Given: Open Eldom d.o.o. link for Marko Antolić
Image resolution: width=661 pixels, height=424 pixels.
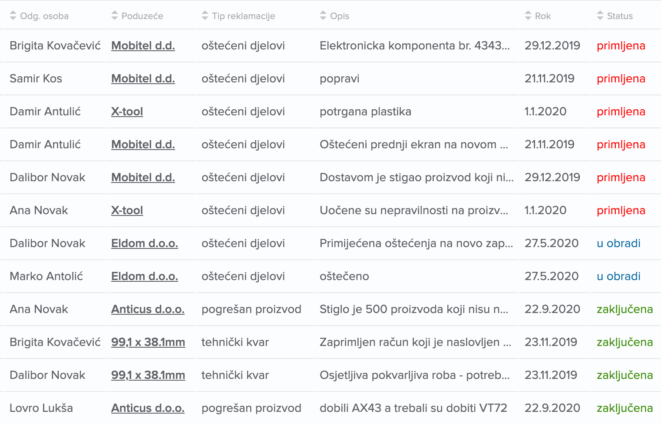Looking at the screenshot, I should click(x=145, y=276).
